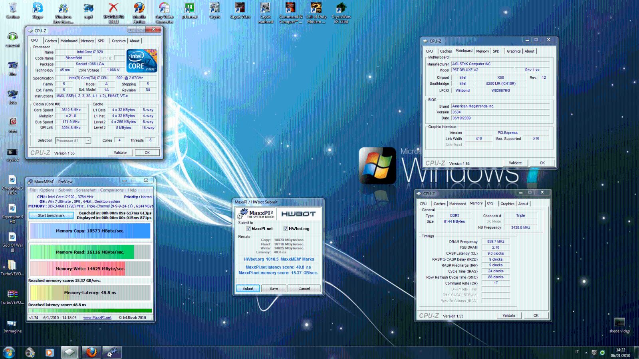Open the Comparisons menu in MaxxMEM
639x359 pixels.
point(112,190)
